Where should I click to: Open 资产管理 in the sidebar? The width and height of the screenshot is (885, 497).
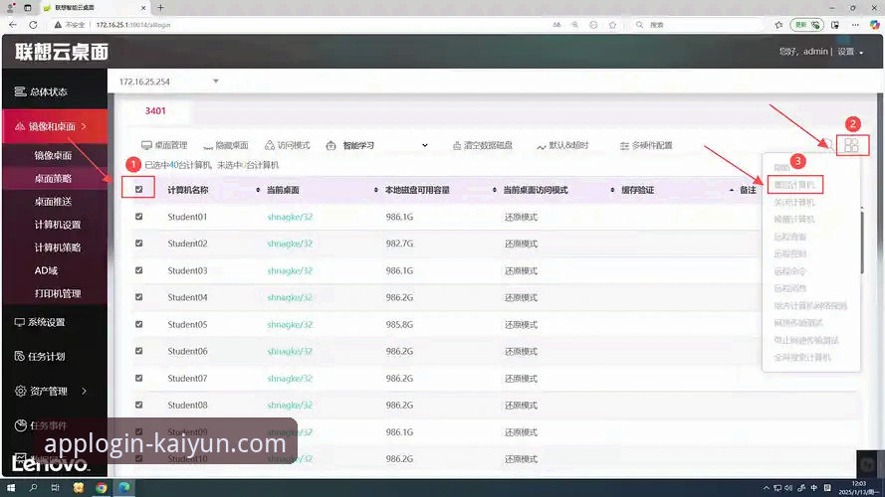(42, 391)
